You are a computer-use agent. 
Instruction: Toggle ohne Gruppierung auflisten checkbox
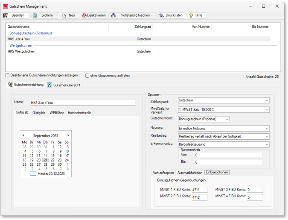[x=87, y=76]
